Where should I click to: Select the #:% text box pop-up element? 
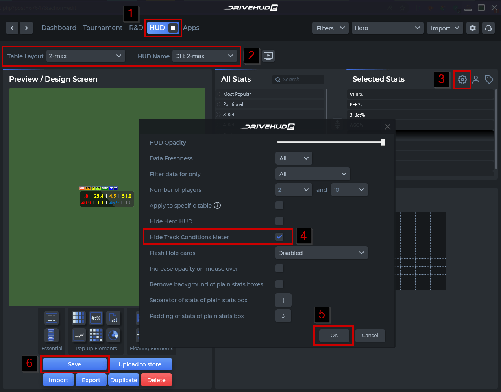[96, 318]
